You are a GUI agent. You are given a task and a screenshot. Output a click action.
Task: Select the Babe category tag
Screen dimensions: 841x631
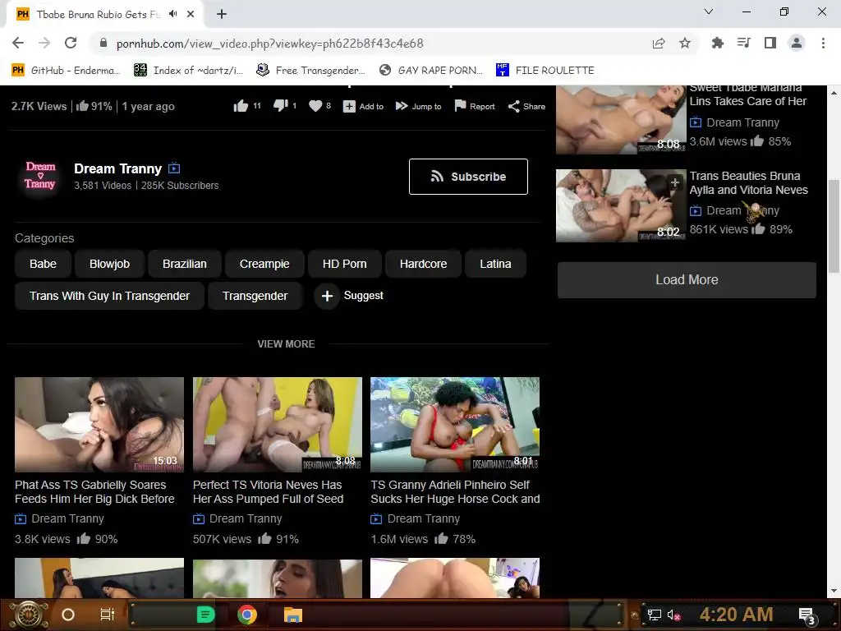[43, 264]
